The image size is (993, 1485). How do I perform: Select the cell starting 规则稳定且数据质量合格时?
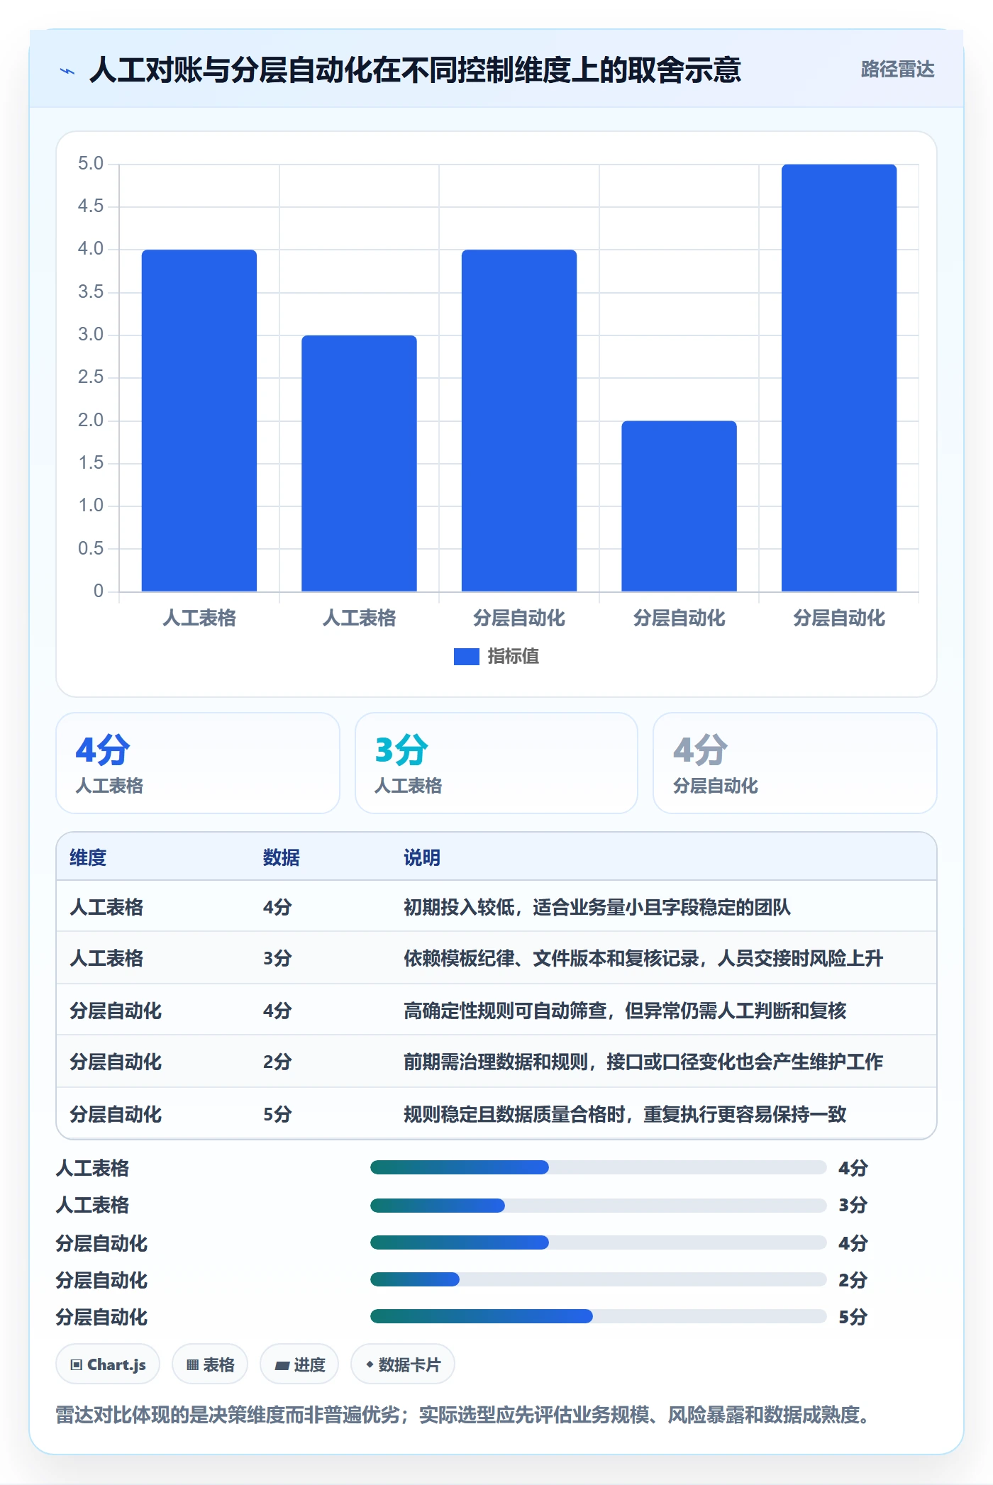[x=625, y=1114]
